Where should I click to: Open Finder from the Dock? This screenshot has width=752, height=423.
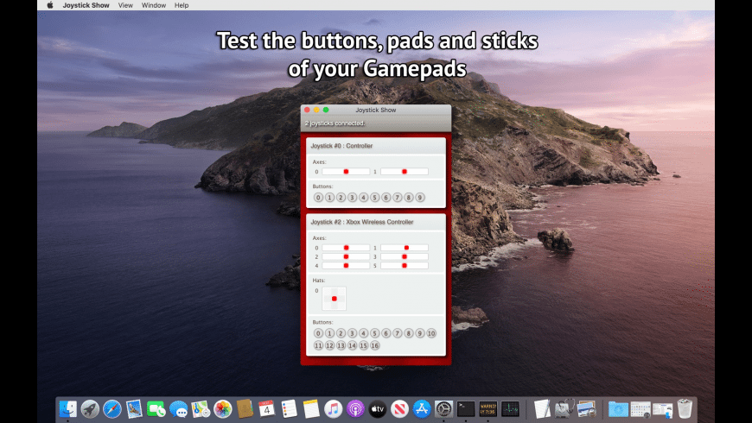(x=67, y=409)
